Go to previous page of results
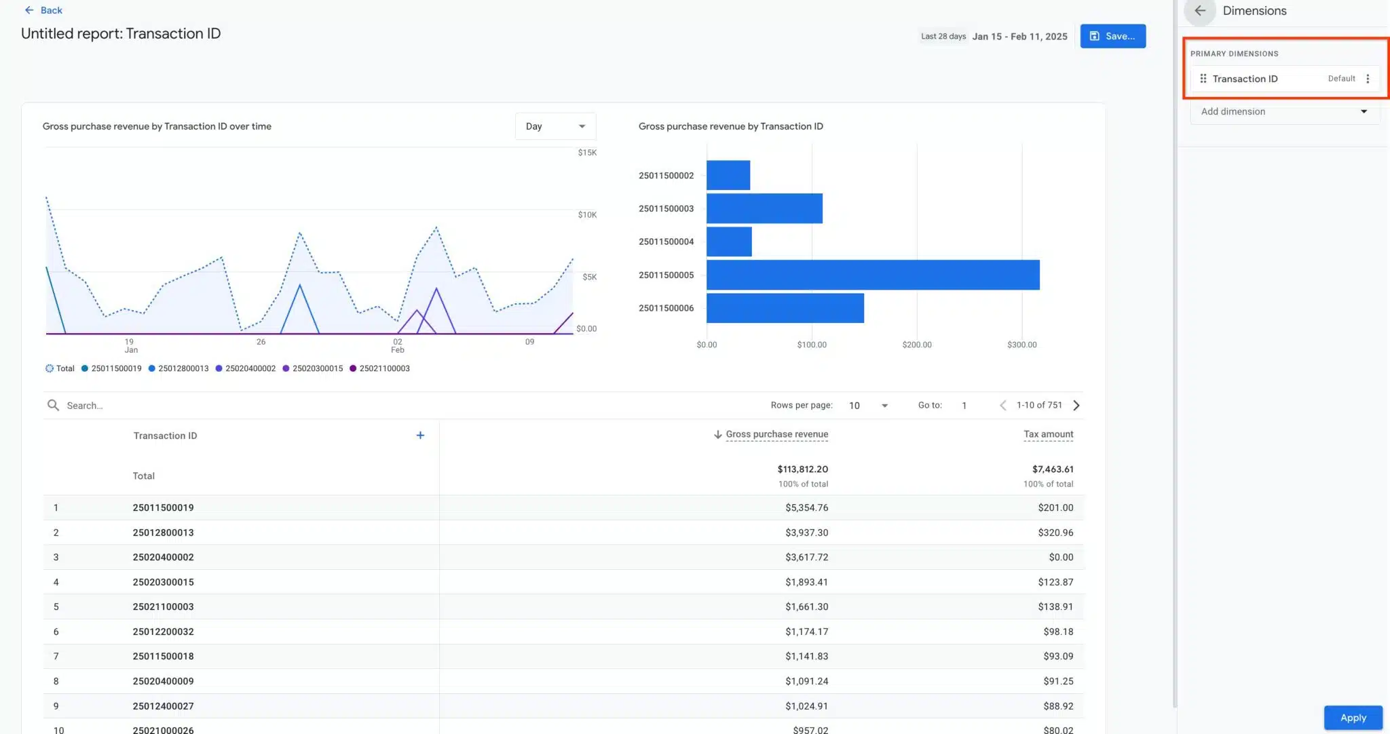 point(1002,406)
